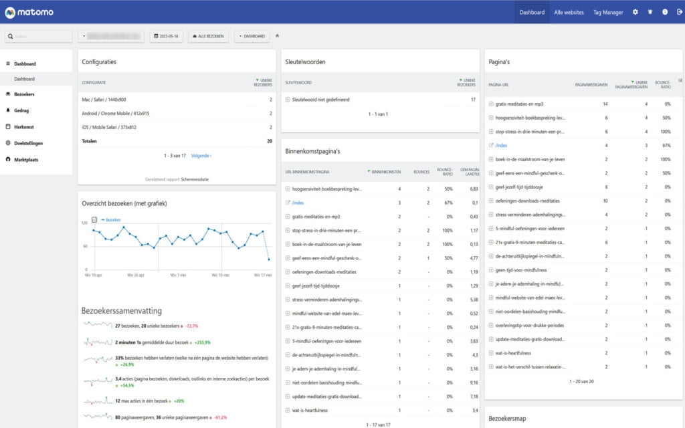
Task: Click the help info icon in the top bar
Action: click(x=664, y=11)
